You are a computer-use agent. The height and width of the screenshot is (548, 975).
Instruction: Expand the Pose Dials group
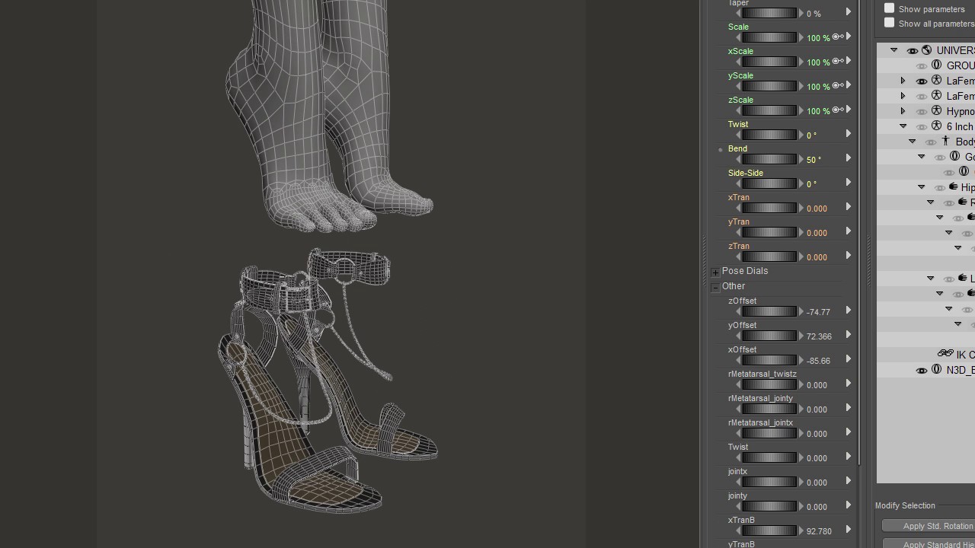point(715,272)
